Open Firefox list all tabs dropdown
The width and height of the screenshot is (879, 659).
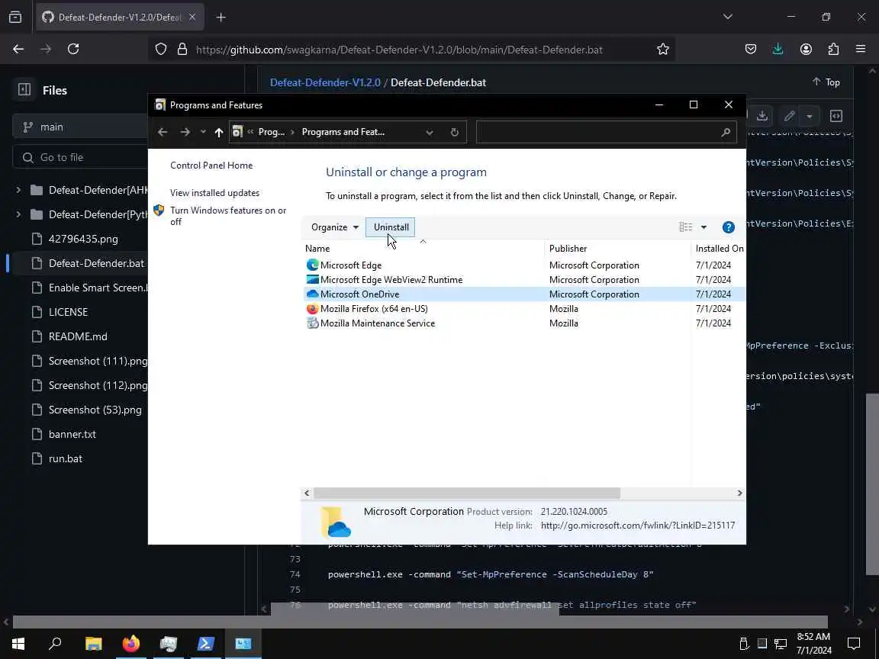[728, 17]
